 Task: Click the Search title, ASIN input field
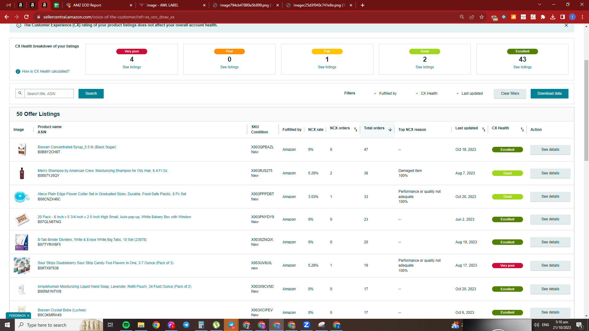pyautogui.click(x=49, y=93)
